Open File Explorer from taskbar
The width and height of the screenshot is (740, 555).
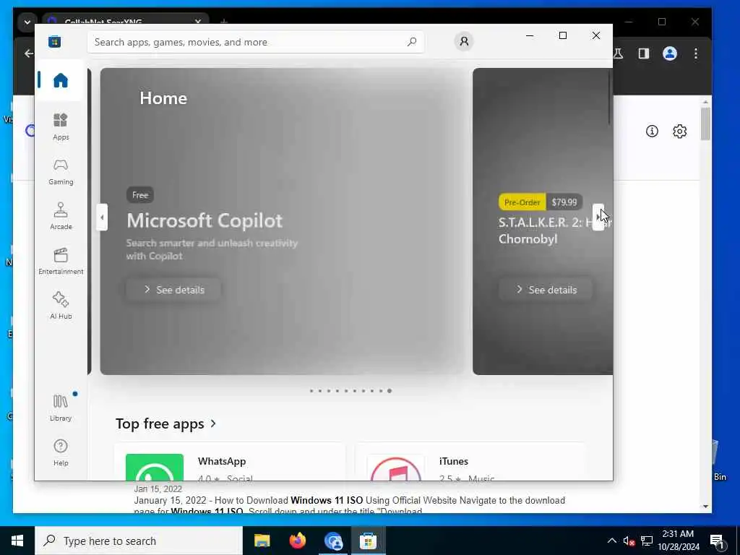click(262, 541)
